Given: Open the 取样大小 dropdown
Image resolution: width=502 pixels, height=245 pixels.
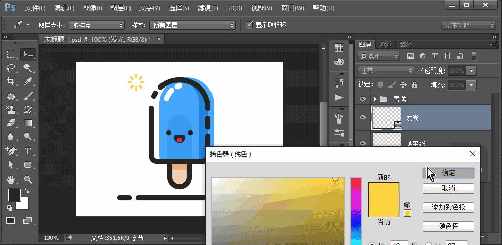Looking at the screenshot, I should (x=98, y=25).
